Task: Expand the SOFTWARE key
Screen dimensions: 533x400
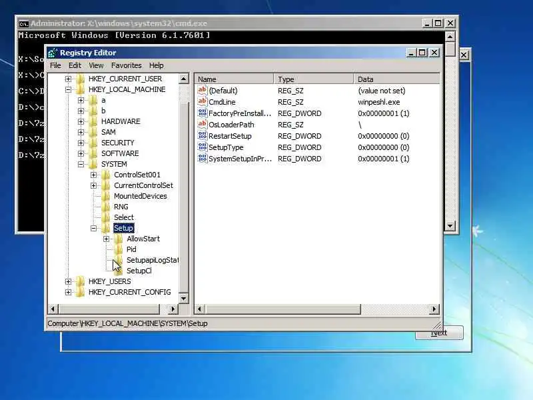Action: pyautogui.click(x=81, y=153)
